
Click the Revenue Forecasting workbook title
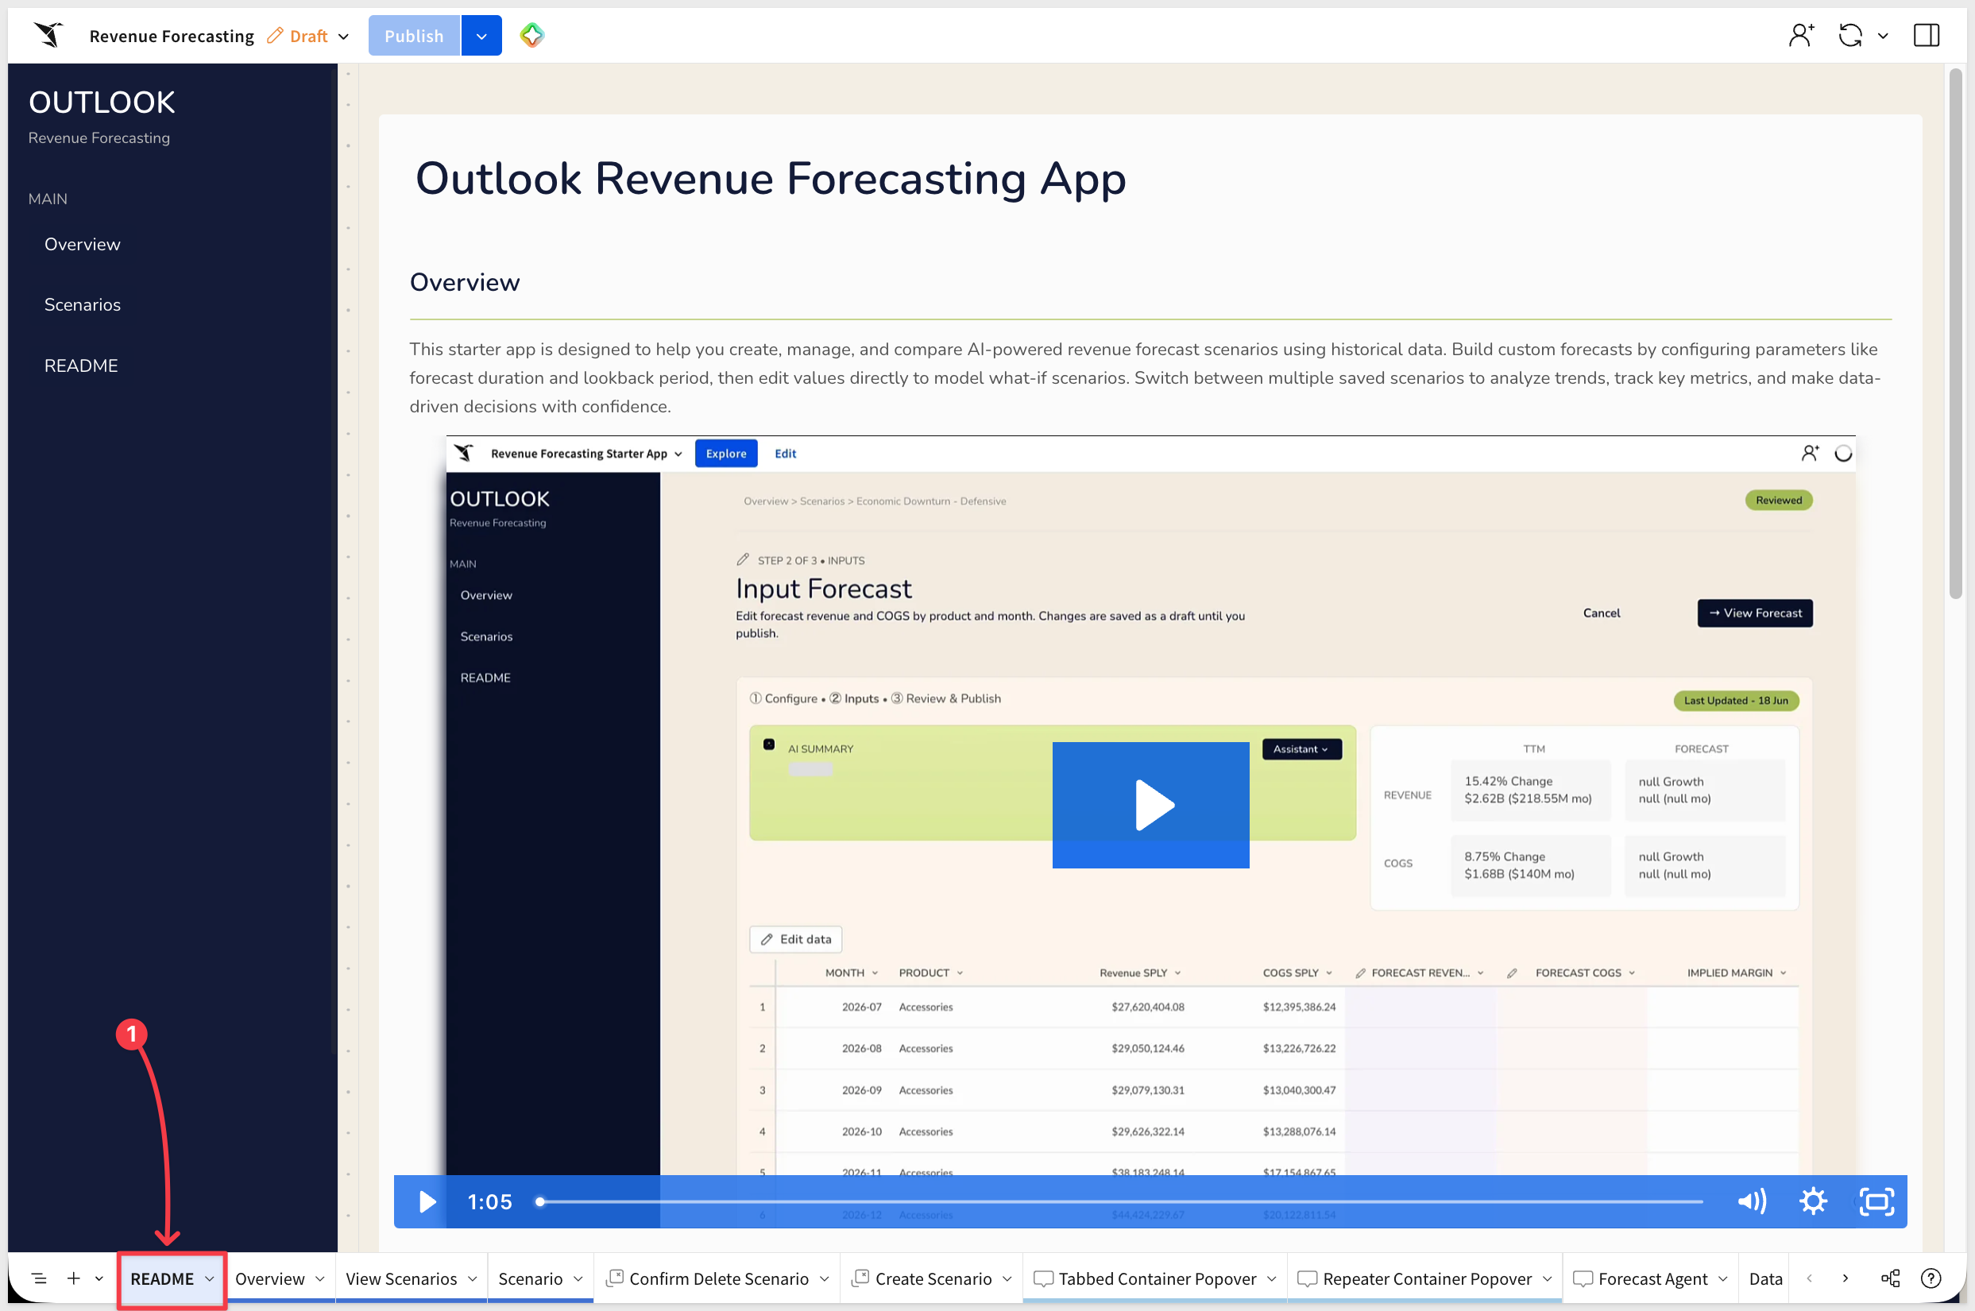(172, 36)
